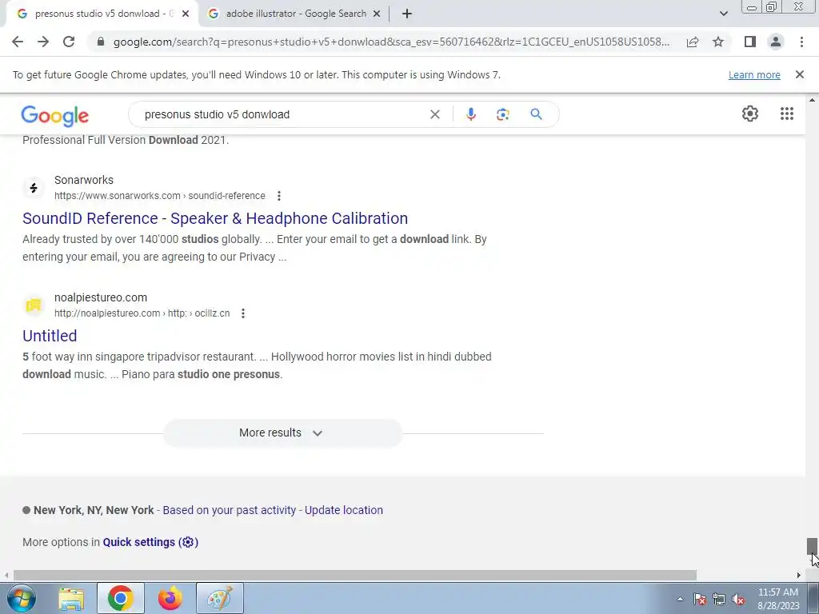The width and height of the screenshot is (819, 614).
Task: Click the Sonarworks site name
Action: (83, 180)
